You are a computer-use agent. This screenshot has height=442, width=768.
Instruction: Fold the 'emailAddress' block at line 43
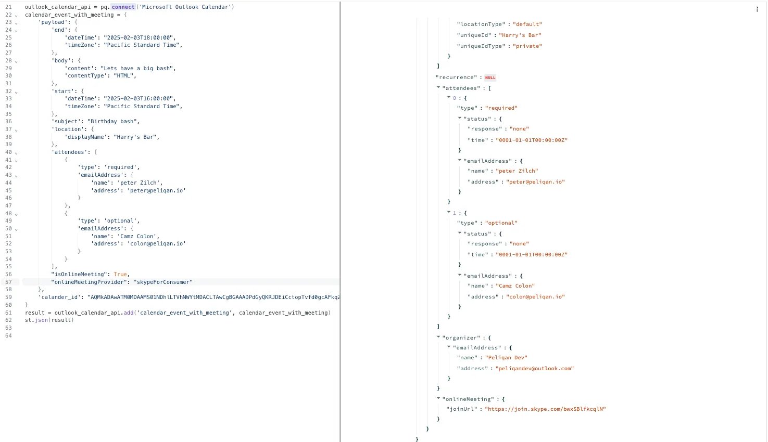point(16,175)
